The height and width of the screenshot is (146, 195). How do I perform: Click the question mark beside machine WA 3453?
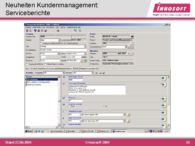tap(132, 53)
